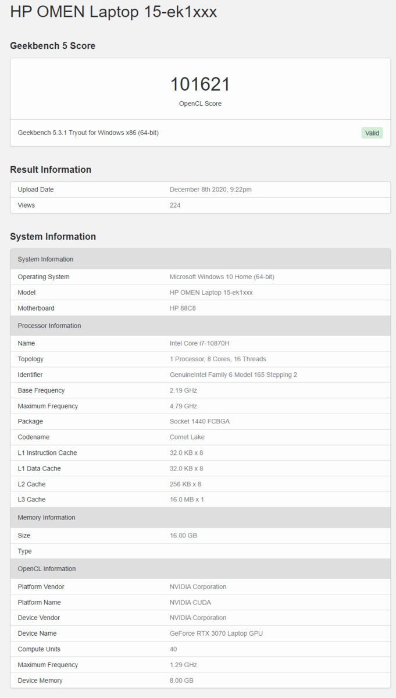Click the 32.0 KB x 8 value for L1 Instruction Cache

coord(186,453)
